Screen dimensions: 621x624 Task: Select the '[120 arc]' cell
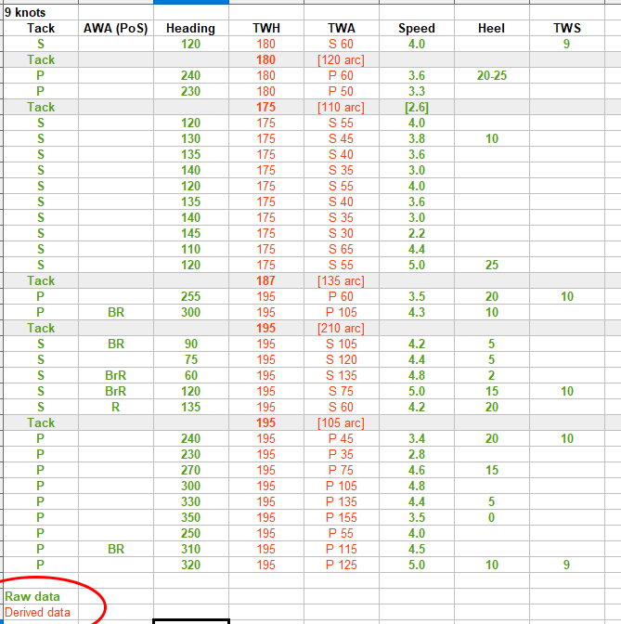coord(342,59)
